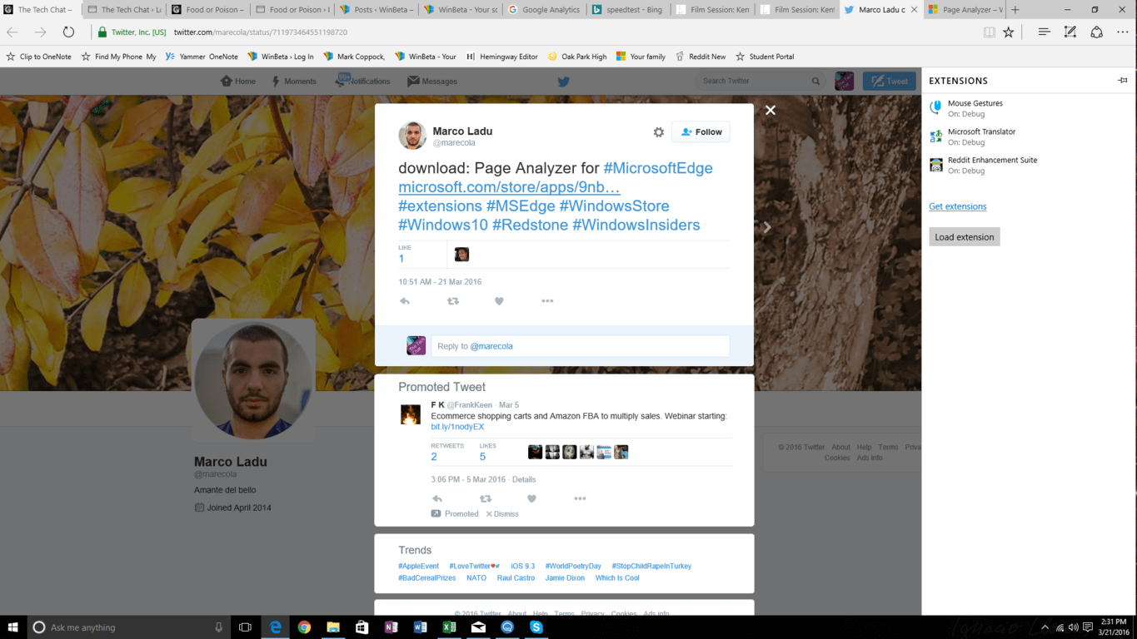Viewport: 1137px width, 639px height.
Task: Go to Twitter Home
Action: point(237,81)
